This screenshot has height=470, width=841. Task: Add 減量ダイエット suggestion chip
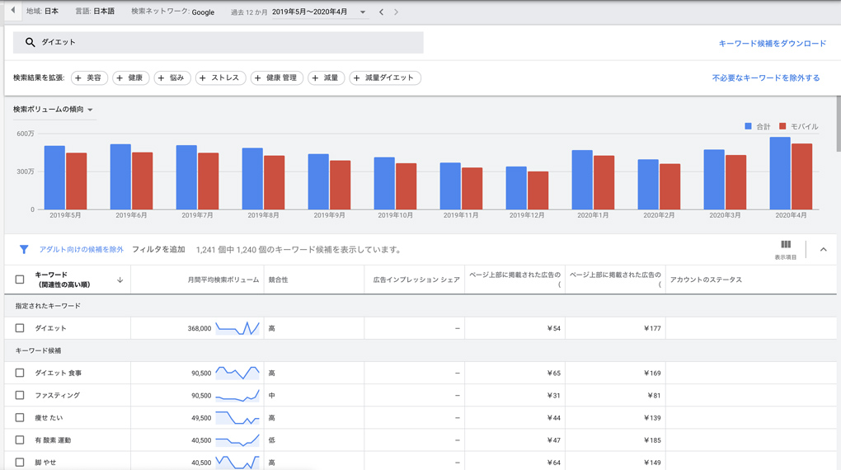pyautogui.click(x=385, y=78)
